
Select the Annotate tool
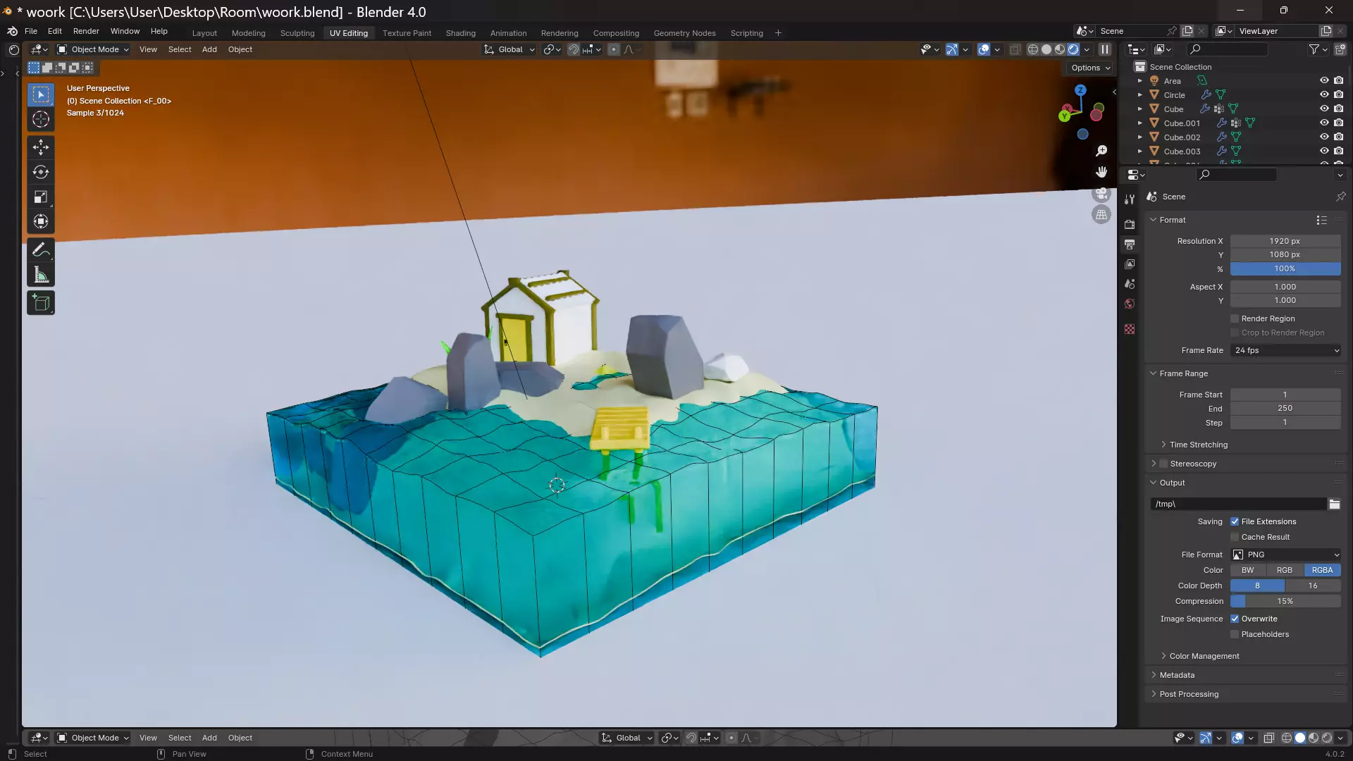[x=41, y=250]
